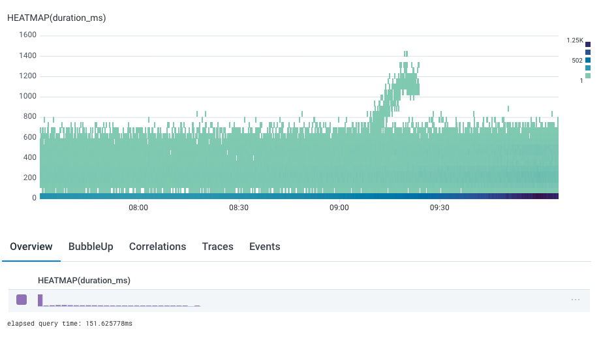Viewport: 601px width, 344px height.
Task: Switch to the BubbleUp tab
Action: (91, 247)
